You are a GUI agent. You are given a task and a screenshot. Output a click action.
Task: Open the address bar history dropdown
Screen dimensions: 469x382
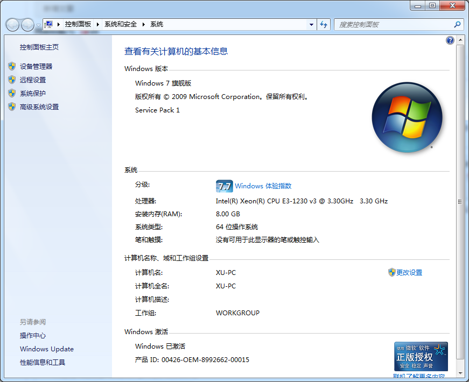click(311, 25)
